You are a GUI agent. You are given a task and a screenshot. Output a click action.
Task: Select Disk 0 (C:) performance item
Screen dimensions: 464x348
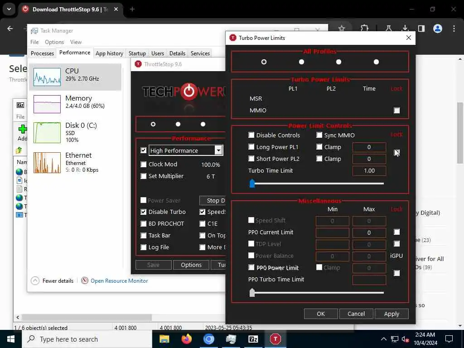(x=75, y=133)
